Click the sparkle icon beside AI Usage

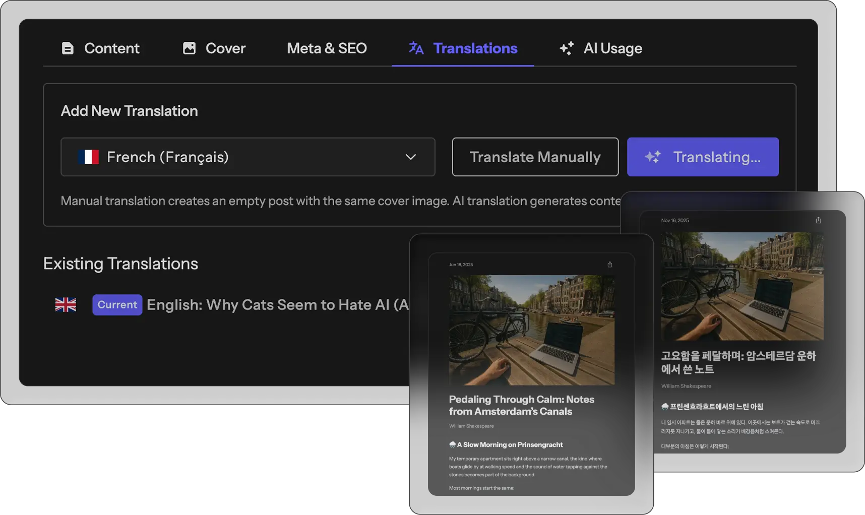(x=567, y=48)
